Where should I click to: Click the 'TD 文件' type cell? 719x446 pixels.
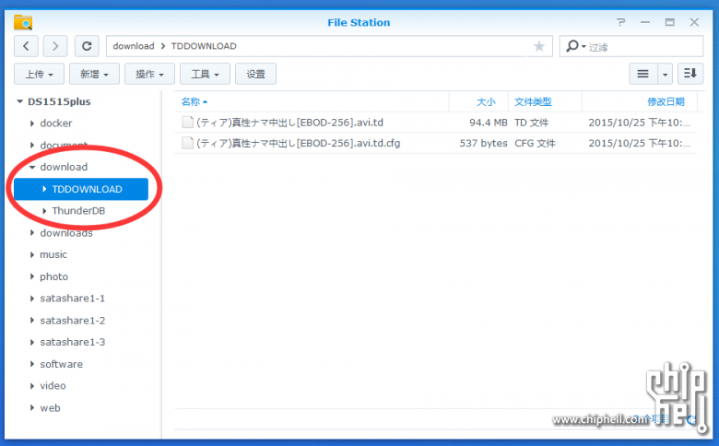click(x=532, y=123)
